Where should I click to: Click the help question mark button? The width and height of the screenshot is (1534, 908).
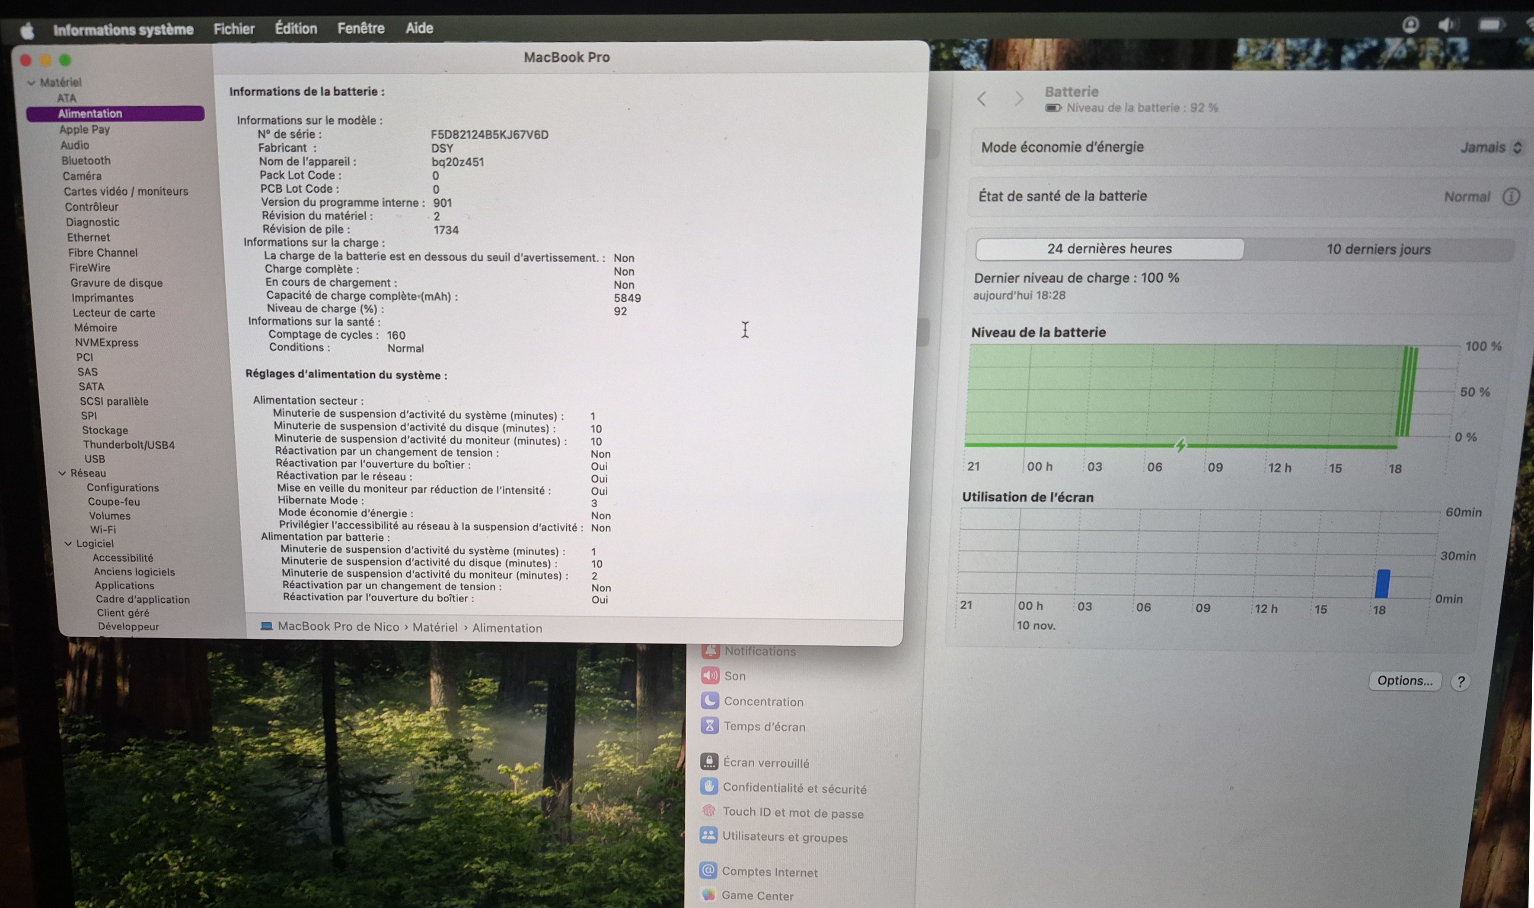(1461, 682)
